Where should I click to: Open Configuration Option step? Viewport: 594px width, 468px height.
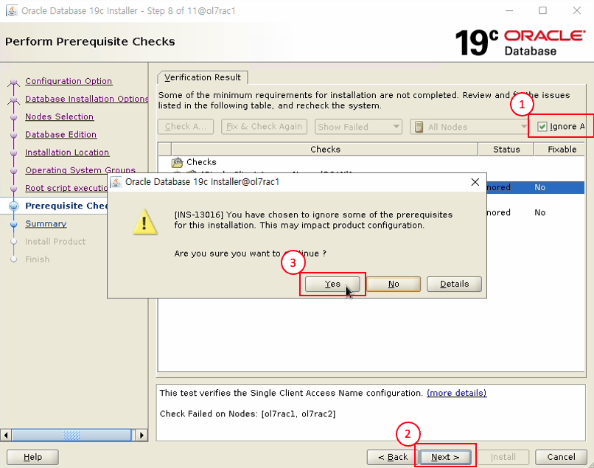click(x=69, y=81)
